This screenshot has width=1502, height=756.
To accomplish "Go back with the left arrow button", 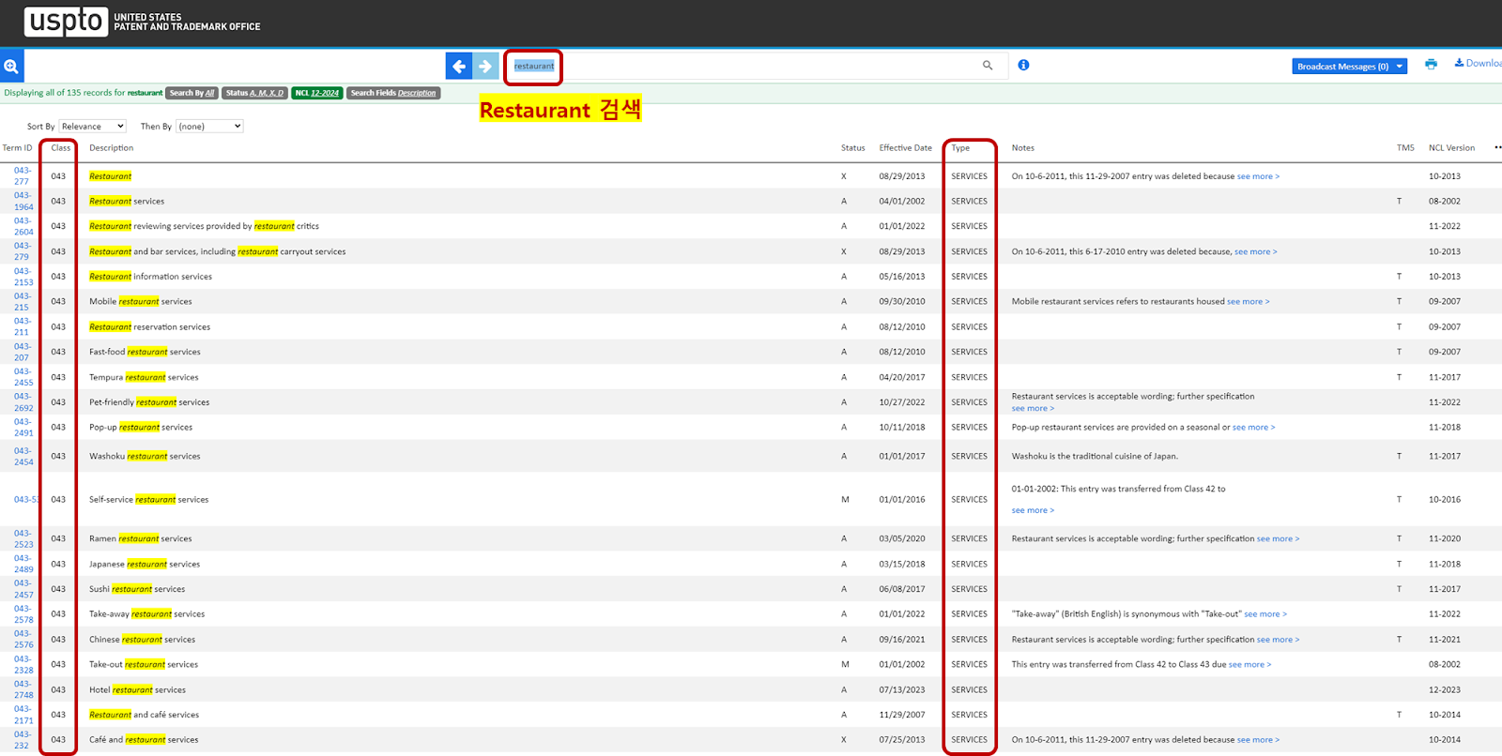I will [459, 66].
